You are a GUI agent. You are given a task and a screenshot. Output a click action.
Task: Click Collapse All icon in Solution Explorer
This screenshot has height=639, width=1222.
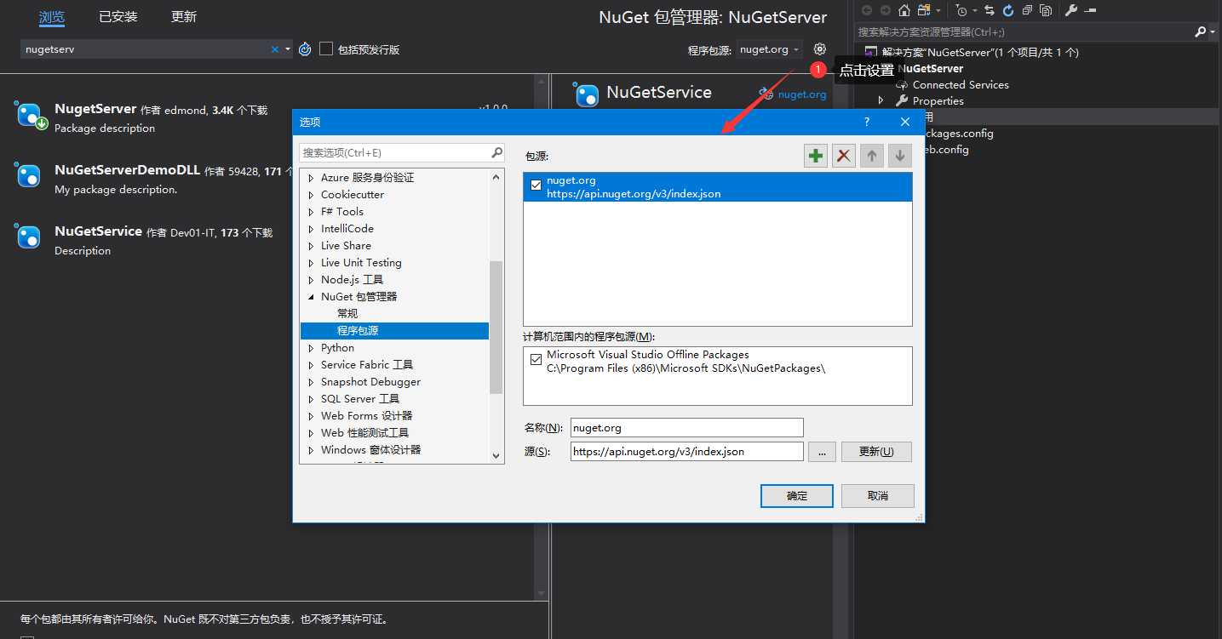[1027, 10]
